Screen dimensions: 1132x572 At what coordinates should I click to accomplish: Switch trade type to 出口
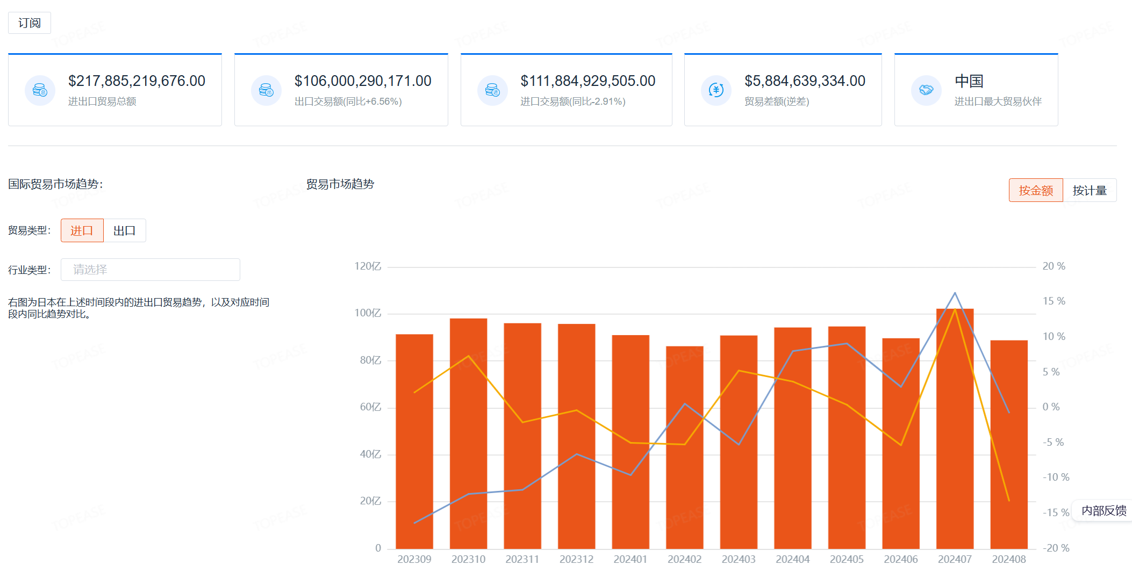tap(124, 230)
